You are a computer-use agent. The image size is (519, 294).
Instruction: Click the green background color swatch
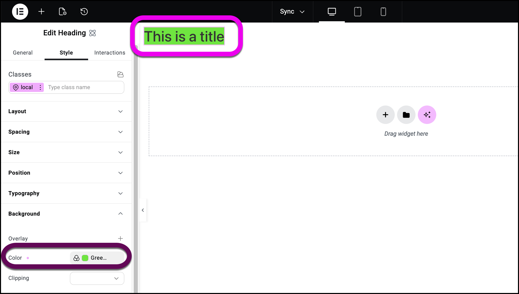85,258
